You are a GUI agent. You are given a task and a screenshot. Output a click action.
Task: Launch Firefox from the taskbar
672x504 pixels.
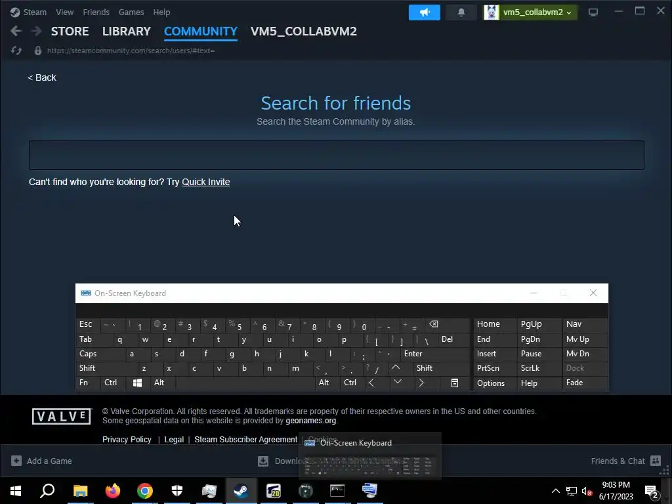[113, 491]
